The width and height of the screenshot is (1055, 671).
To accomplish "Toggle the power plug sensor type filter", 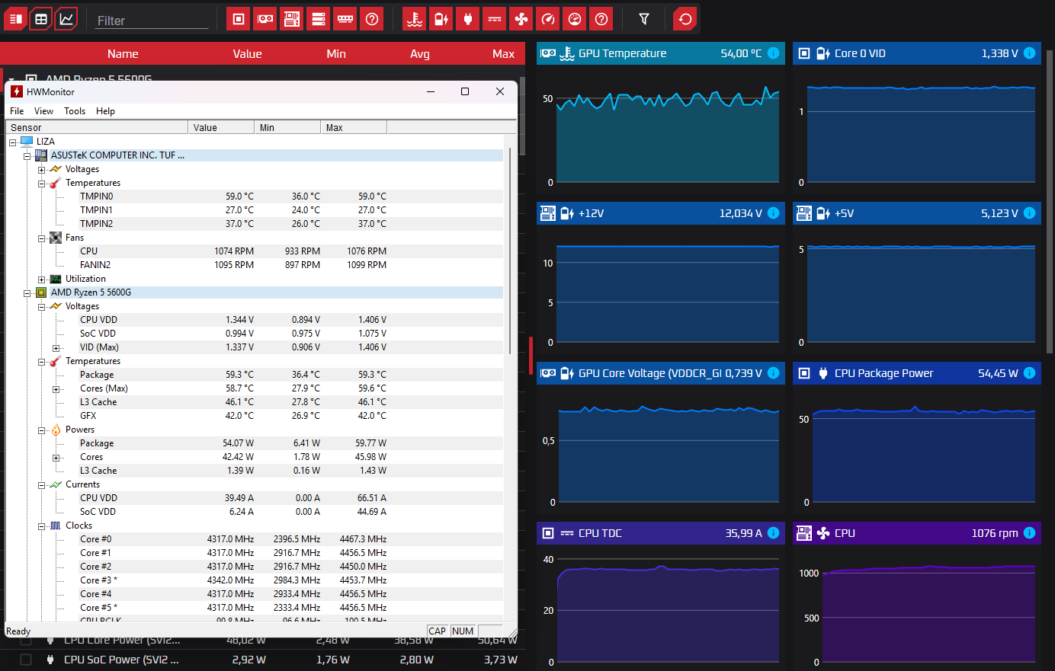I will [468, 19].
